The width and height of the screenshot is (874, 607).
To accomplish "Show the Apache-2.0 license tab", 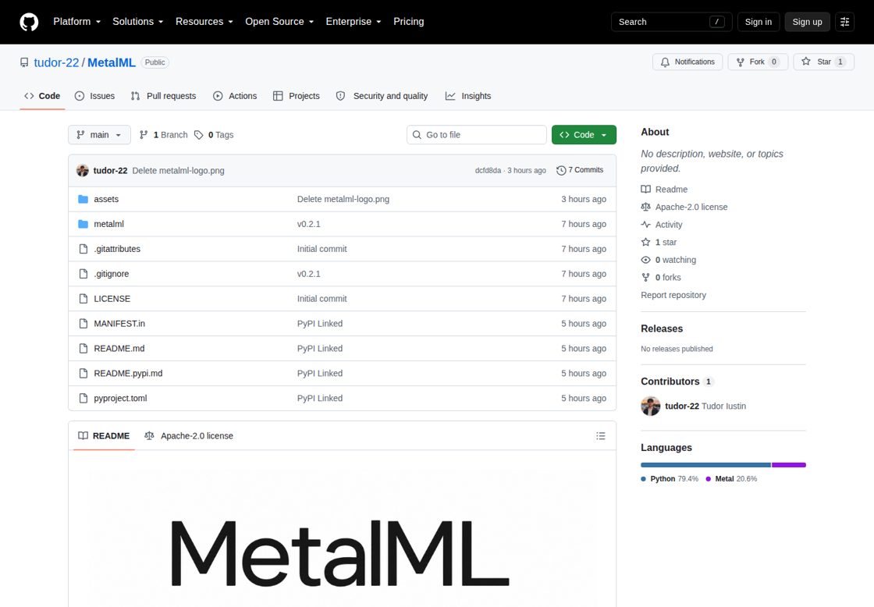I will click(x=188, y=436).
